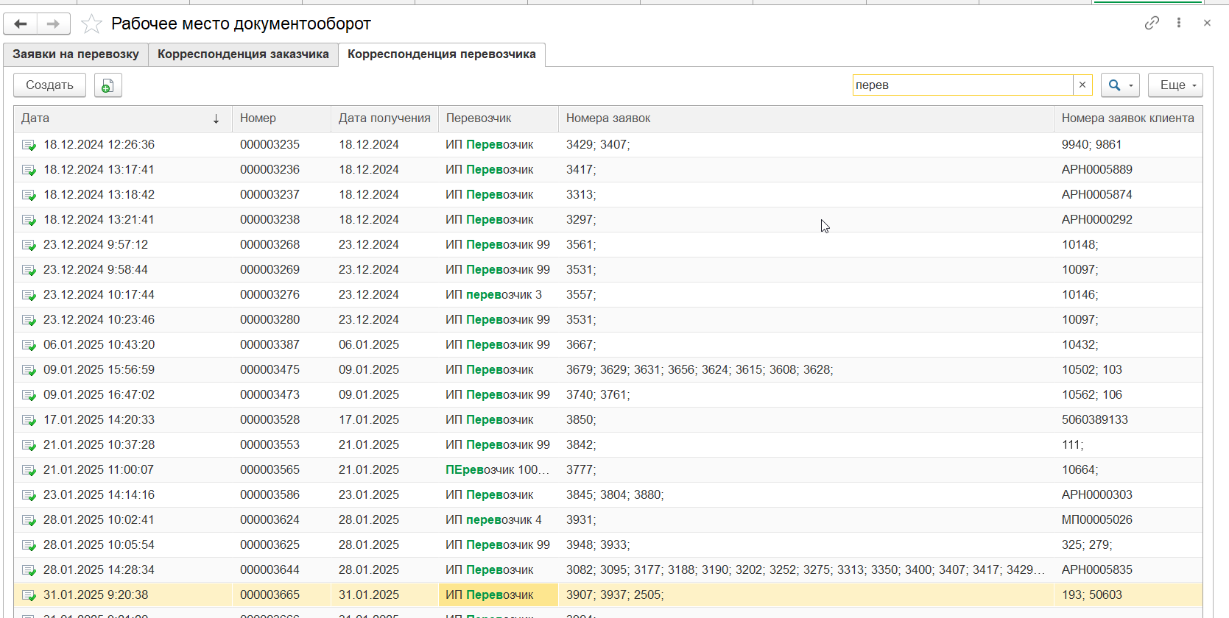The width and height of the screenshot is (1229, 618).
Task: Close the Рабочее место документооборот form
Action: click(1207, 24)
